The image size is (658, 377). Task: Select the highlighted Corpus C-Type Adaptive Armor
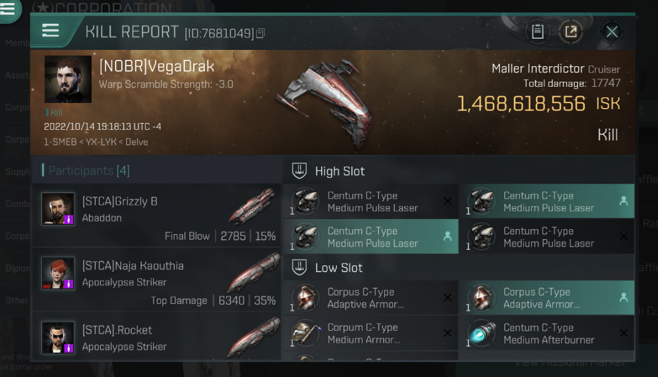tap(546, 298)
